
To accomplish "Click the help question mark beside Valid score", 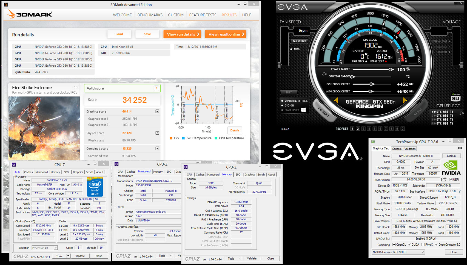I will click(156, 88).
